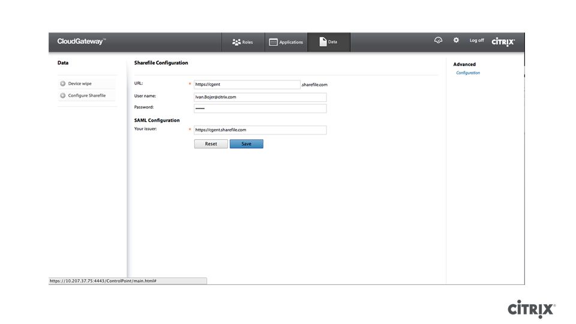
Task: Select the Data tab
Action: click(328, 42)
